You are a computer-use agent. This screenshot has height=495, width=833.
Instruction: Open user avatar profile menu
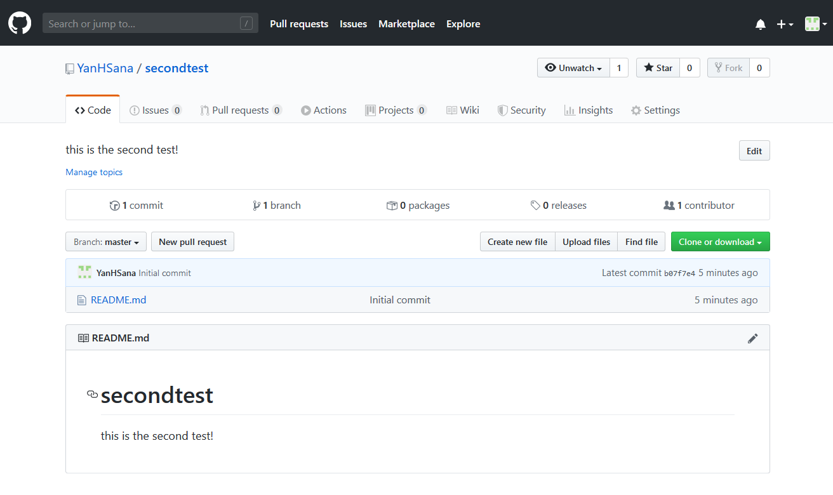pos(816,24)
